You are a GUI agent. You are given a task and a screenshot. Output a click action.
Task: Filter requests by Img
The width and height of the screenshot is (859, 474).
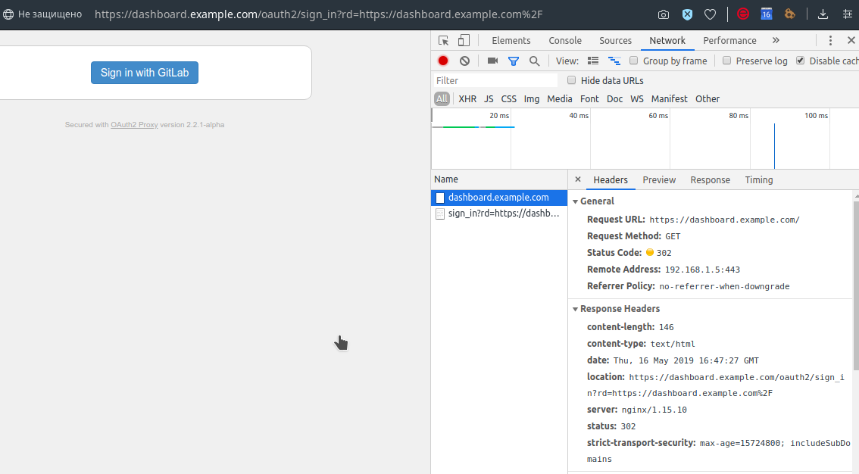pyautogui.click(x=532, y=99)
